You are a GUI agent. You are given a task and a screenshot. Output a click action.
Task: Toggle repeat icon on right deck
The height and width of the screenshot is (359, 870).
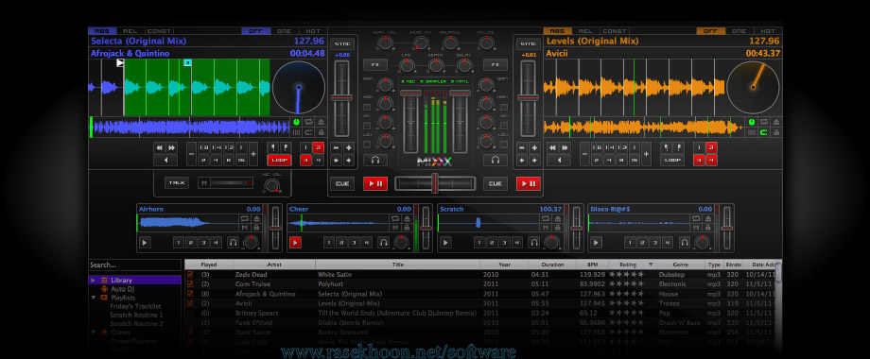pos(765,122)
